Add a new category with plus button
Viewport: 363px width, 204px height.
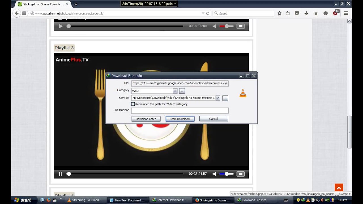(x=182, y=91)
